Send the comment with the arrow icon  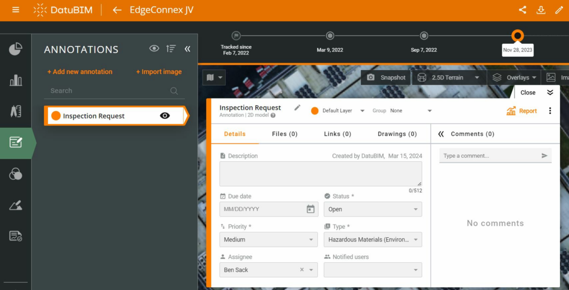tap(545, 156)
